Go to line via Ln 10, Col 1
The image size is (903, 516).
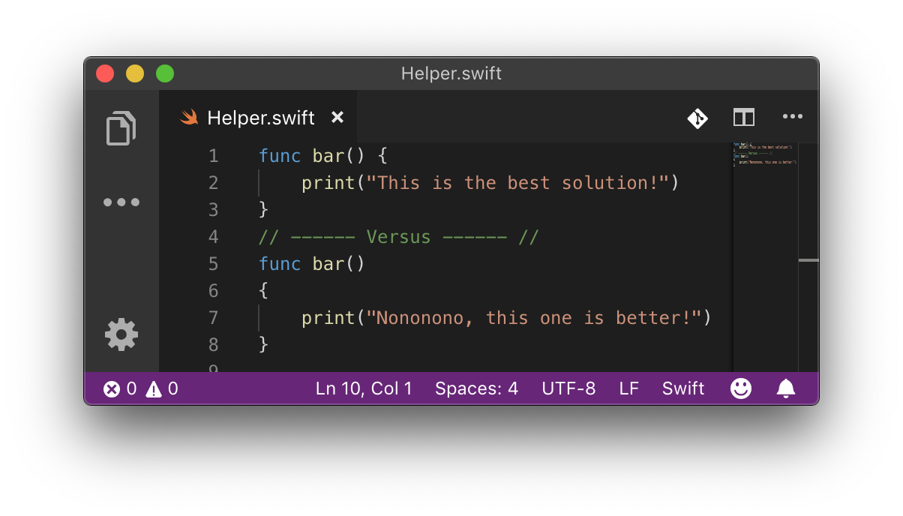[x=364, y=388]
